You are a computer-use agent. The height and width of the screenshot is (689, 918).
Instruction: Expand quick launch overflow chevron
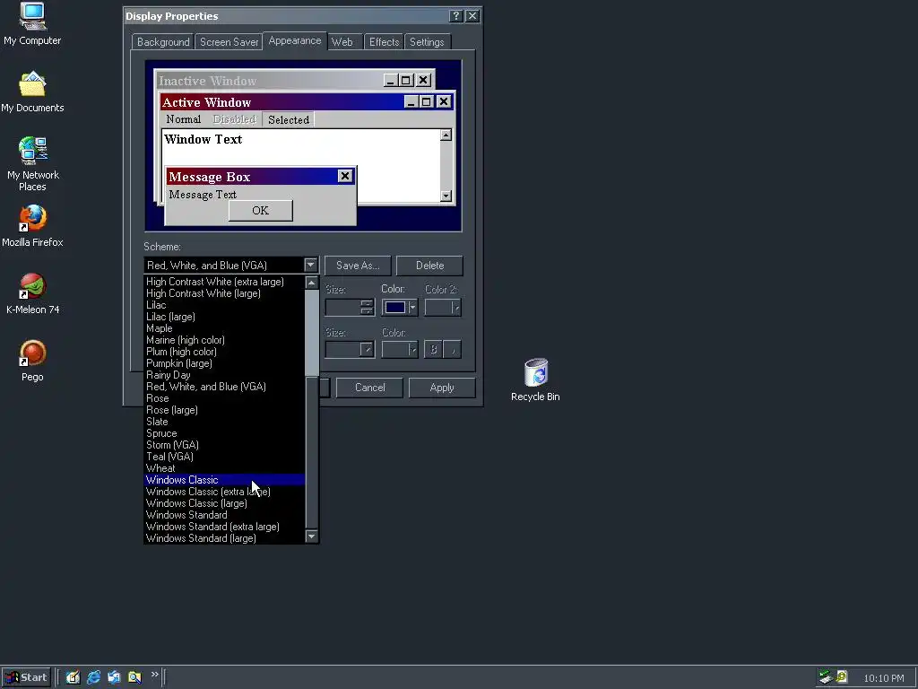pyautogui.click(x=154, y=675)
